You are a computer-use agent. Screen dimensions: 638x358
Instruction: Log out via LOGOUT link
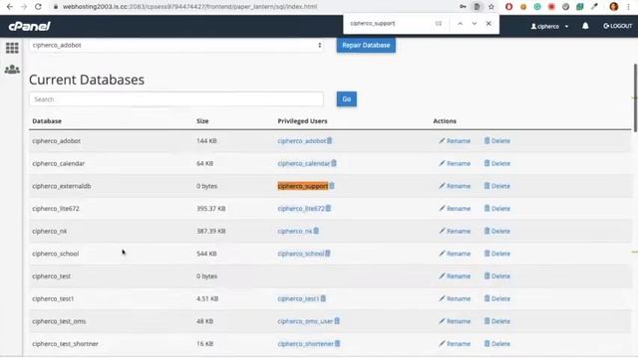coord(618,26)
